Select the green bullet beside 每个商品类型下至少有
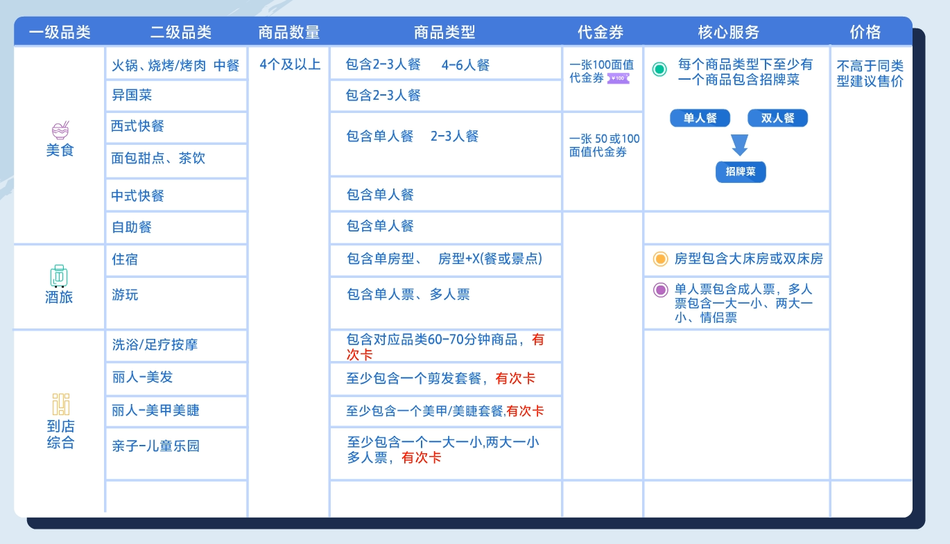The height and width of the screenshot is (544, 950). (659, 69)
